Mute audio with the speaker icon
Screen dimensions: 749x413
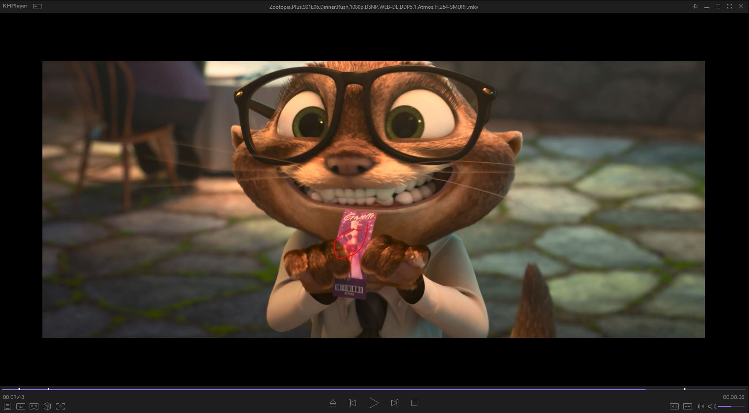pyautogui.click(x=712, y=406)
